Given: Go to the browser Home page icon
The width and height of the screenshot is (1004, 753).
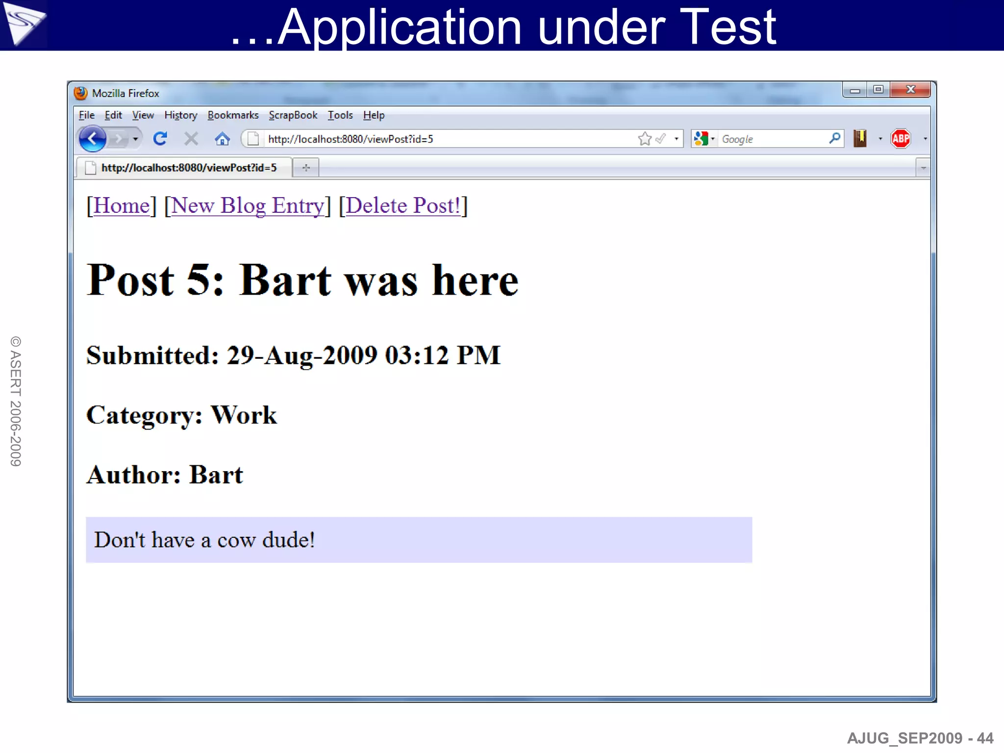Looking at the screenshot, I should tap(222, 139).
